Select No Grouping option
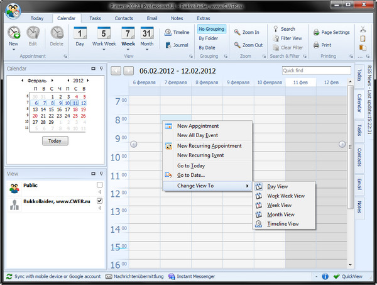 pos(211,29)
